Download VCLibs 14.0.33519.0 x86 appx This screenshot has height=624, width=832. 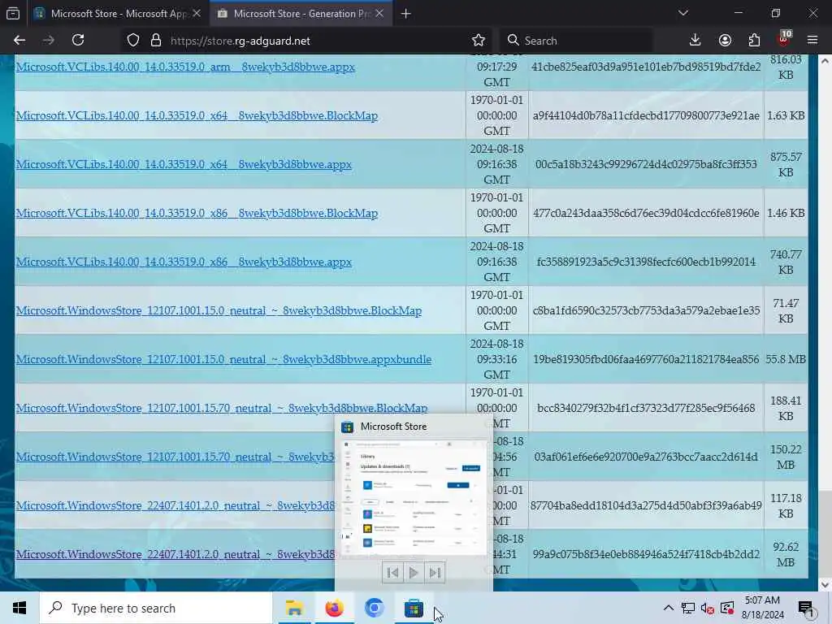click(184, 262)
